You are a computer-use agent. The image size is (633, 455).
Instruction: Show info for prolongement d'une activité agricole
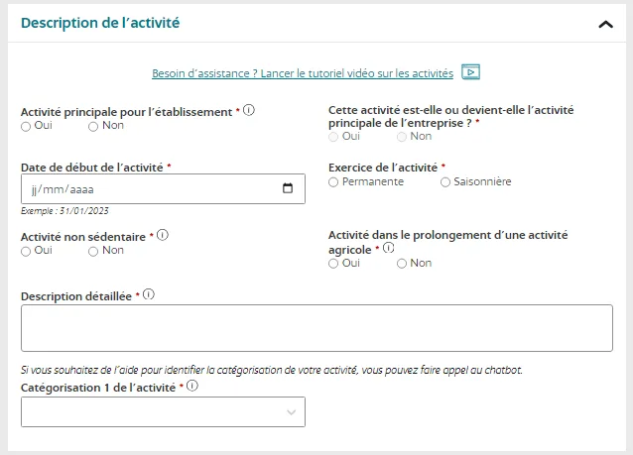click(388, 248)
